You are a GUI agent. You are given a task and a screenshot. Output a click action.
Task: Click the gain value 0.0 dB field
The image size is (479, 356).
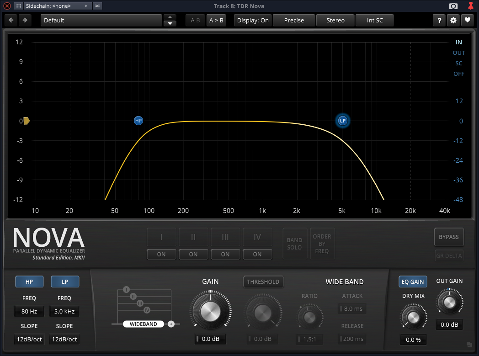pyautogui.click(x=211, y=339)
